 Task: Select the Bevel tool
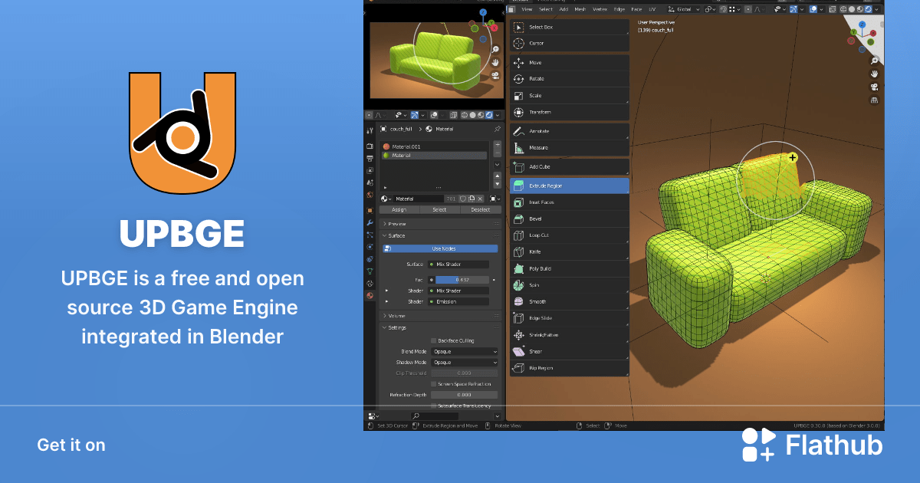[570, 219]
